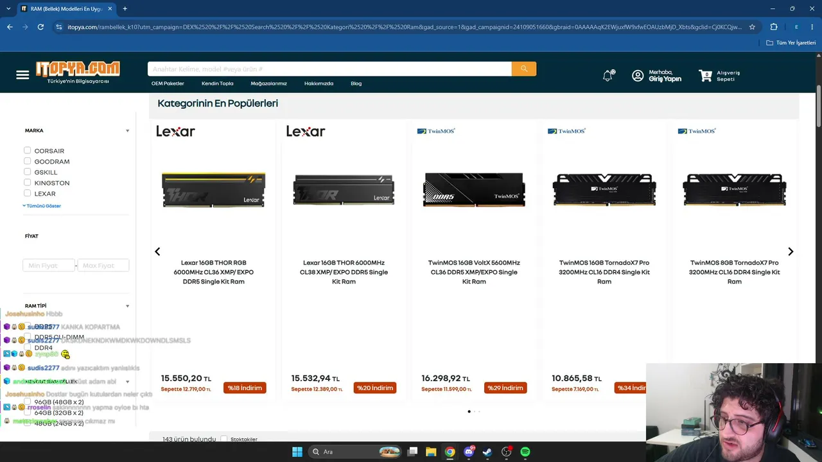The height and width of the screenshot is (462, 822).
Task: Show the next popular products slide
Action: 791,252
